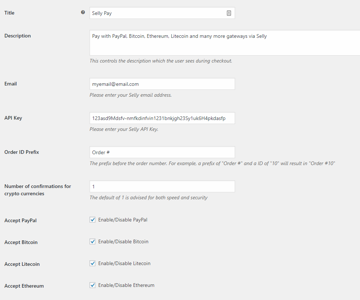Click the Email field with myemail@email.com
Screen dimensions: 360x300
pyautogui.click(x=162, y=84)
